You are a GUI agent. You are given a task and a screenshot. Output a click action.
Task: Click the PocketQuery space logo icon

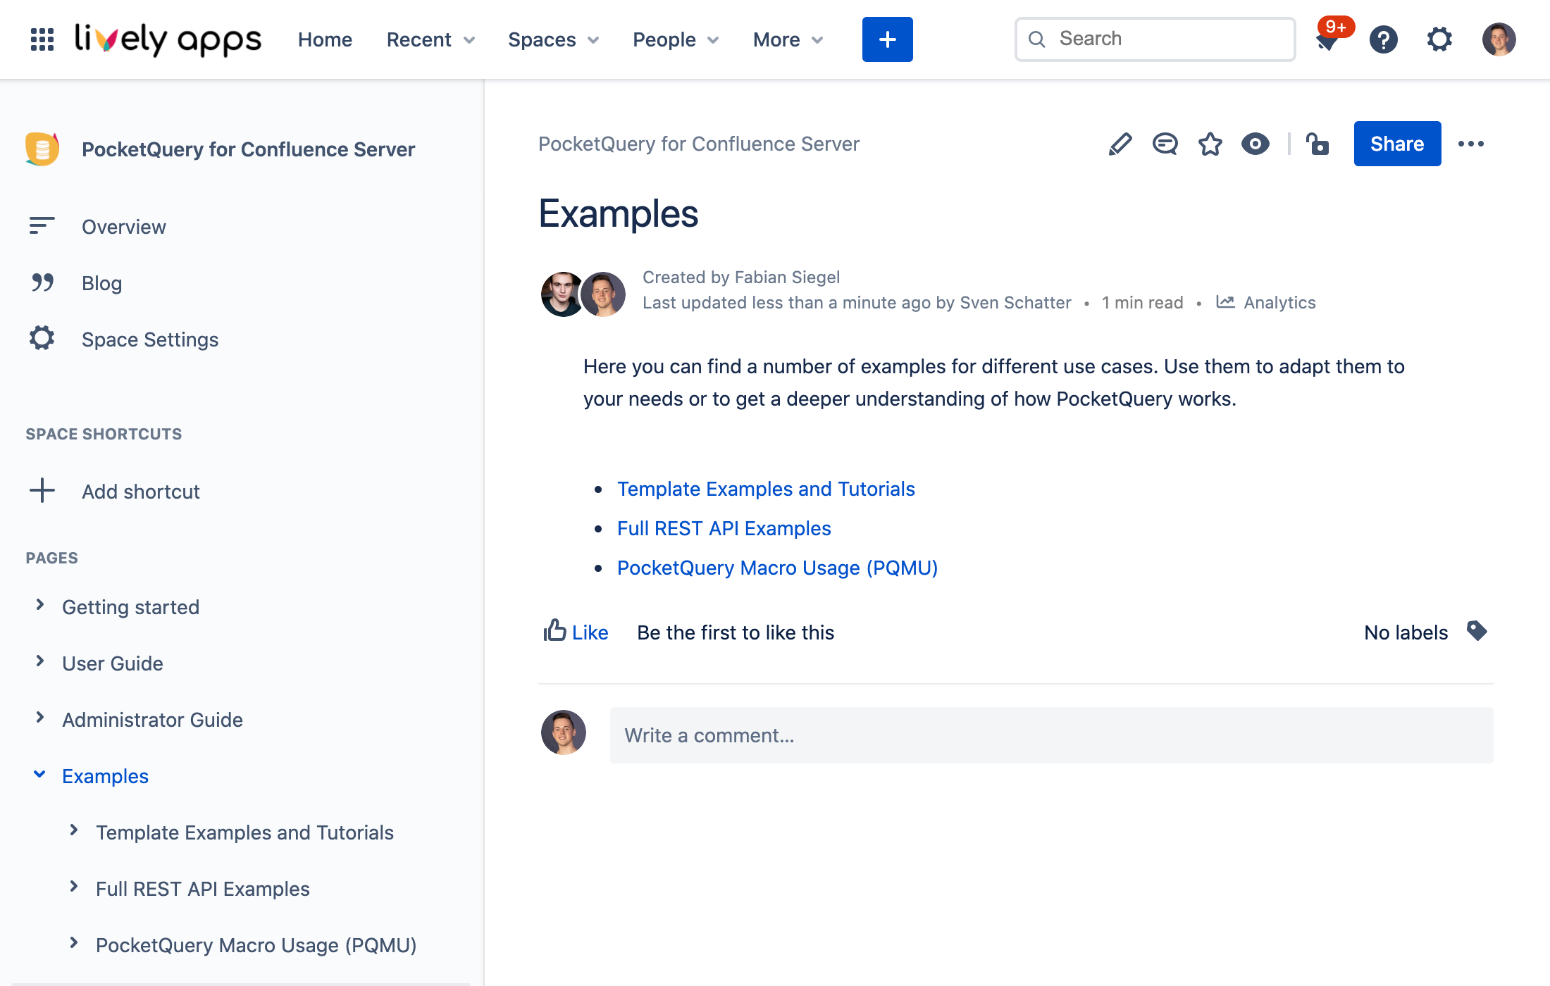[42, 149]
